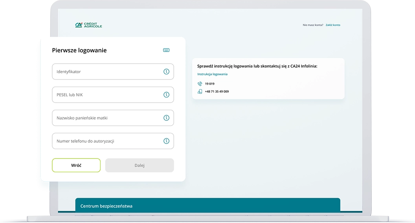Click the Dalej button
Screen dimensions: 415x223
[x=140, y=165]
